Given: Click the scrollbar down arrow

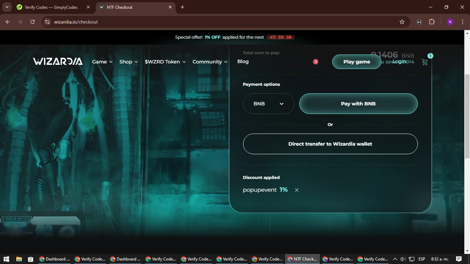Looking at the screenshot, I should click(467, 251).
